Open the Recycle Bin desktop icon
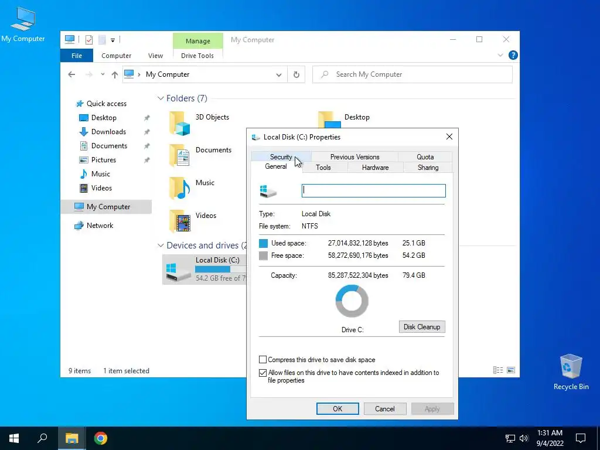Viewport: 600px width, 450px height. click(x=571, y=372)
